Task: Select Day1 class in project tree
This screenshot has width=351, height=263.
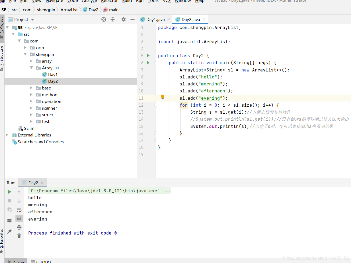Action: pyautogui.click(x=53, y=74)
